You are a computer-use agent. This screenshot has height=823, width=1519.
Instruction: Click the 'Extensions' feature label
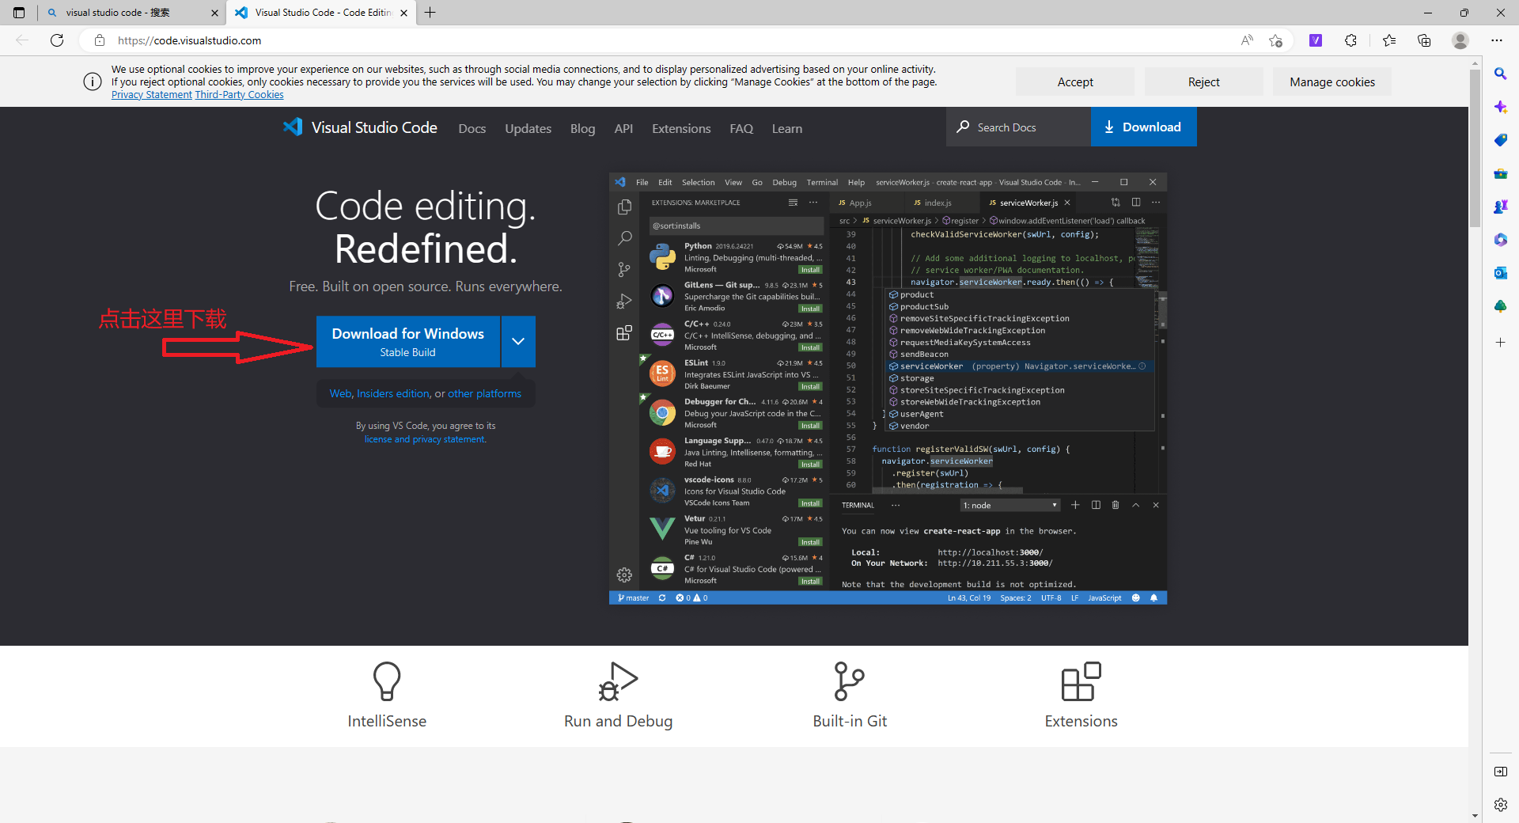[x=1081, y=721]
